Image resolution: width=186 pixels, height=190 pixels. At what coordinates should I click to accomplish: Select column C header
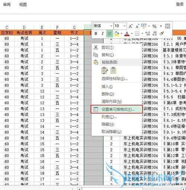point(7,27)
